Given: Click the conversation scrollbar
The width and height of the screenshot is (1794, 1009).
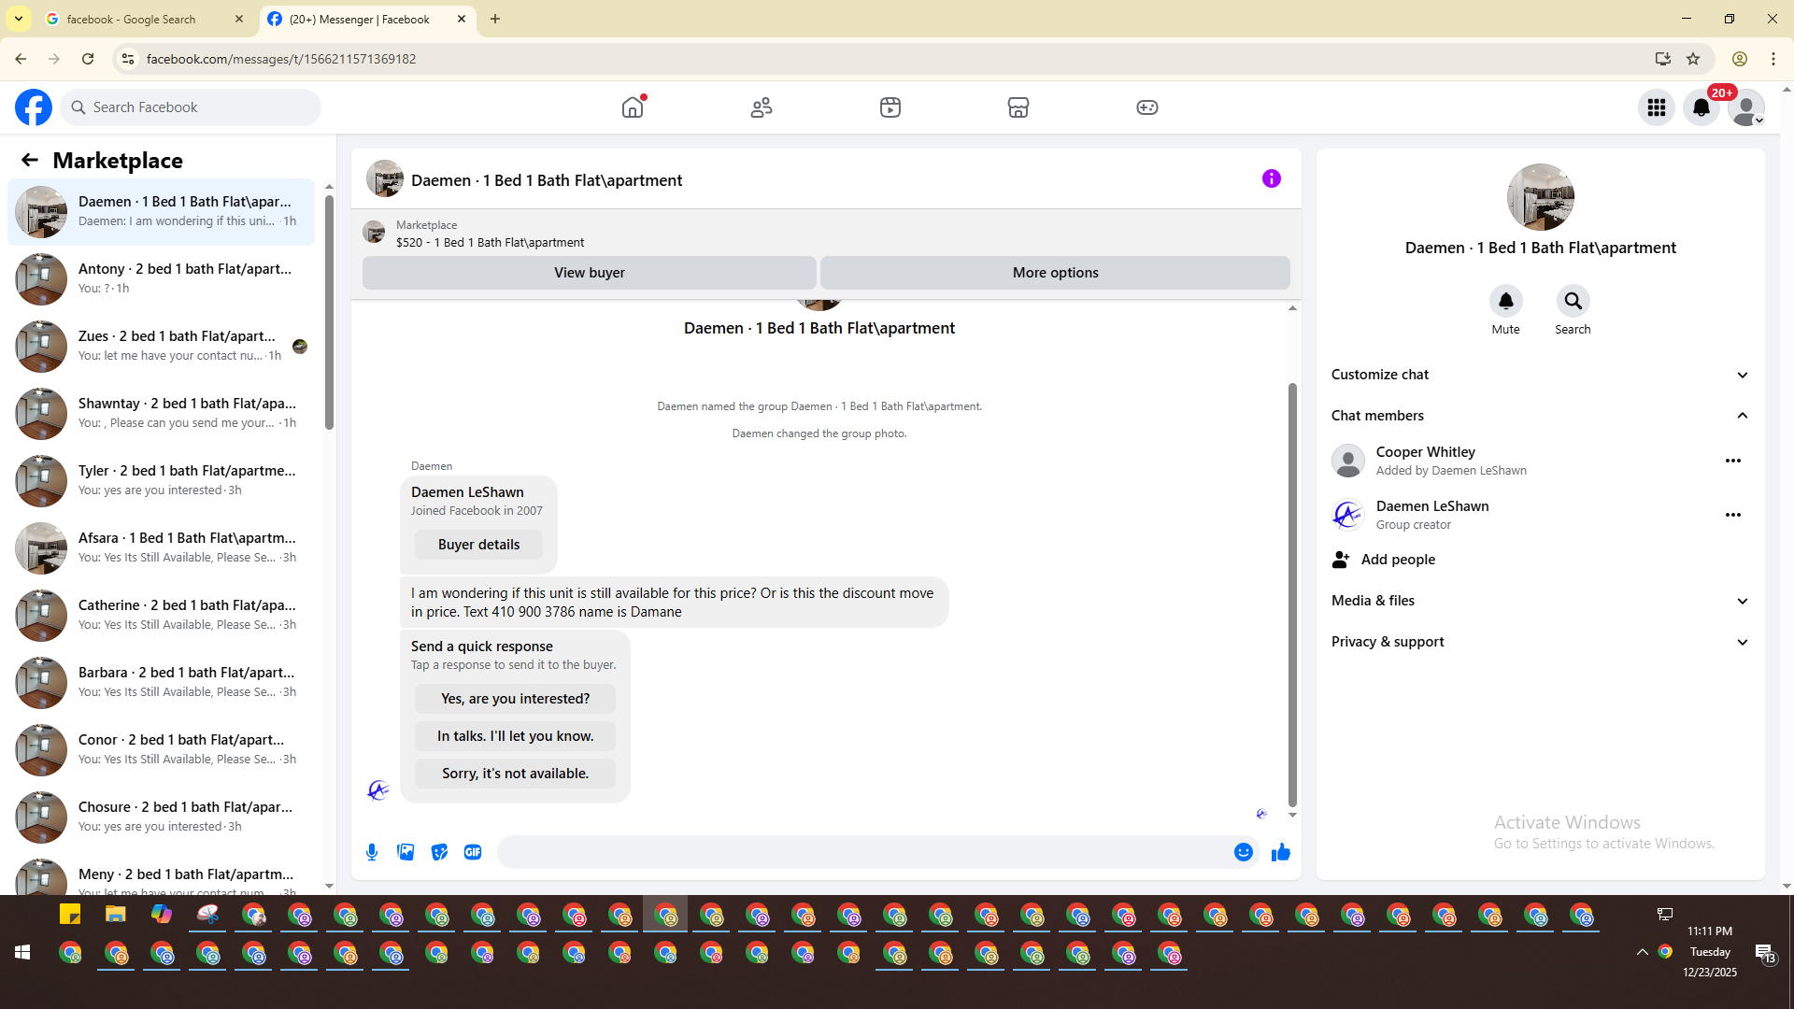Looking at the screenshot, I should point(1292,593).
